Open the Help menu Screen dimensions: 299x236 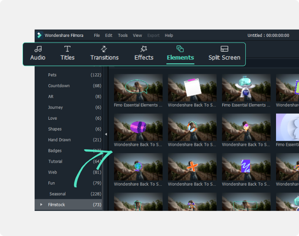coord(169,35)
